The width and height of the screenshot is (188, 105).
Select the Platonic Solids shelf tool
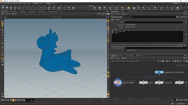tap(59, 8)
